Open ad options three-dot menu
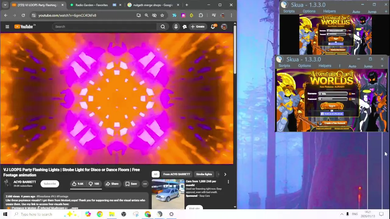The image size is (390, 219). (x=228, y=182)
